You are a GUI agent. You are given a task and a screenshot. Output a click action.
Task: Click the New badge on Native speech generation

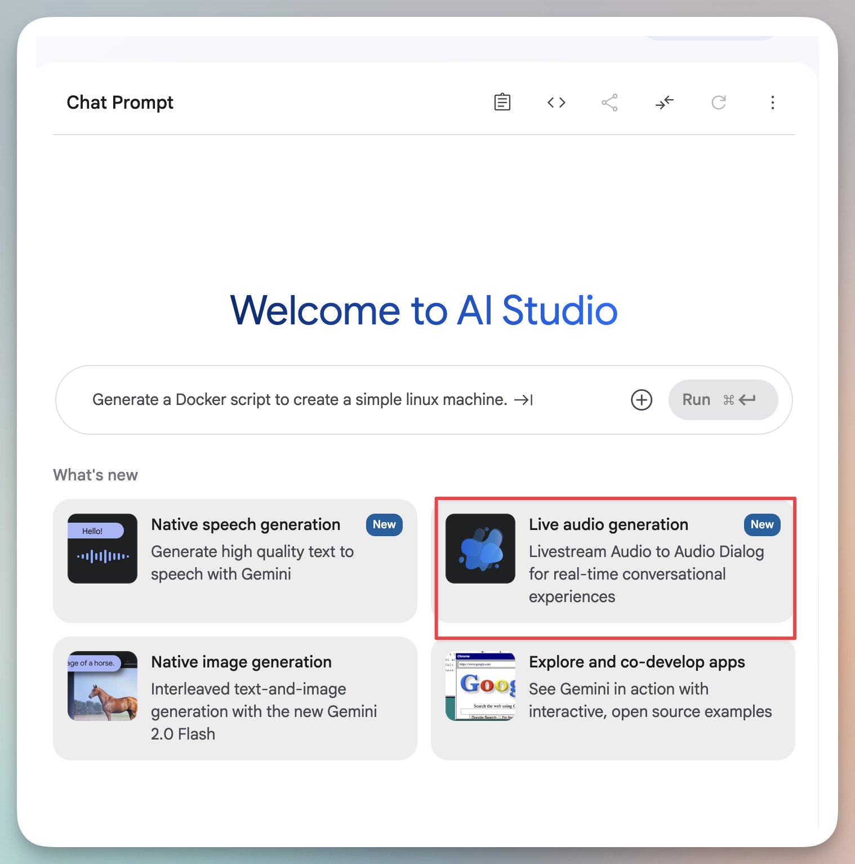[384, 524]
